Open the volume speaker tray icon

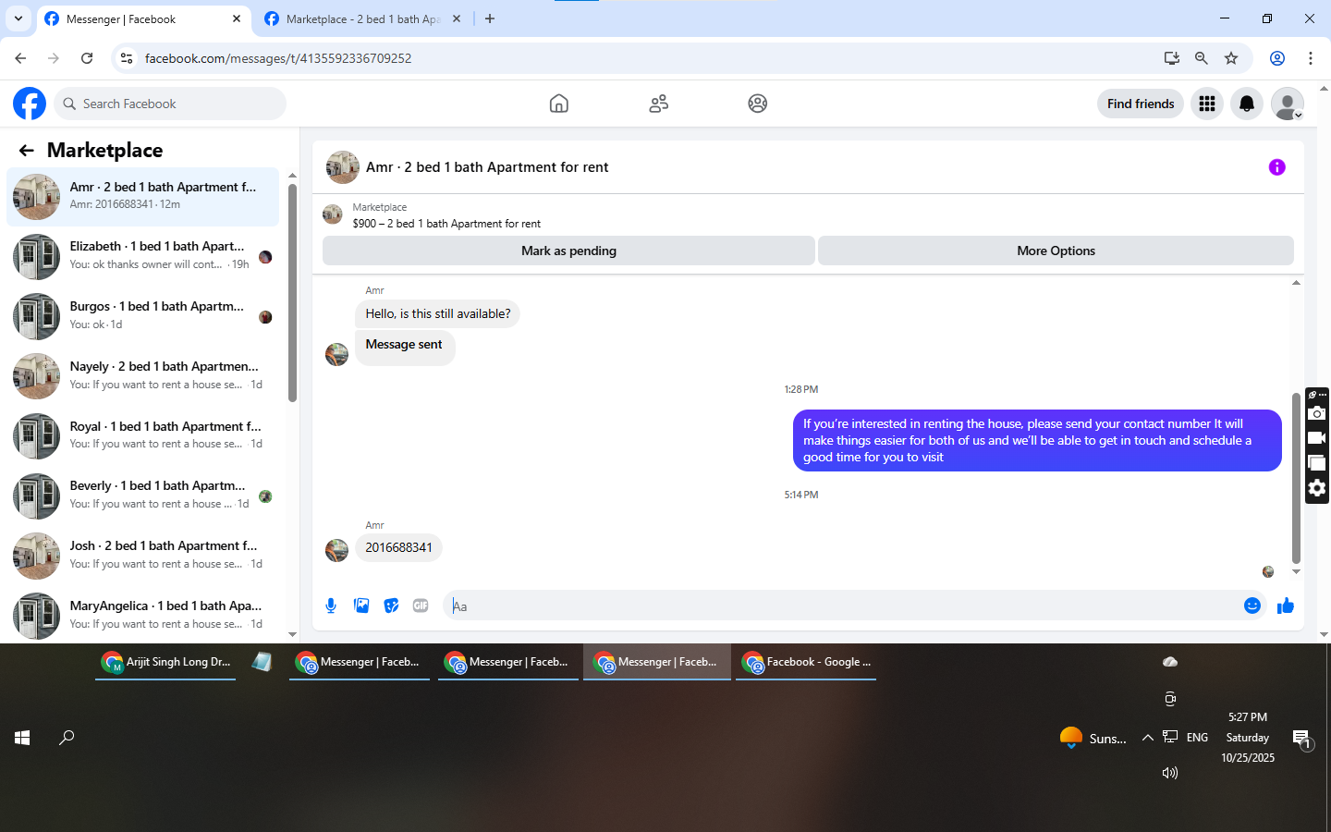[x=1170, y=773]
